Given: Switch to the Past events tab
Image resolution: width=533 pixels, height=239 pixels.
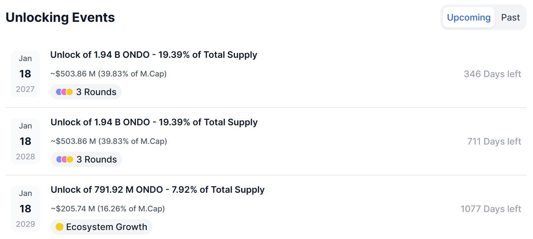Looking at the screenshot, I should (x=510, y=17).
